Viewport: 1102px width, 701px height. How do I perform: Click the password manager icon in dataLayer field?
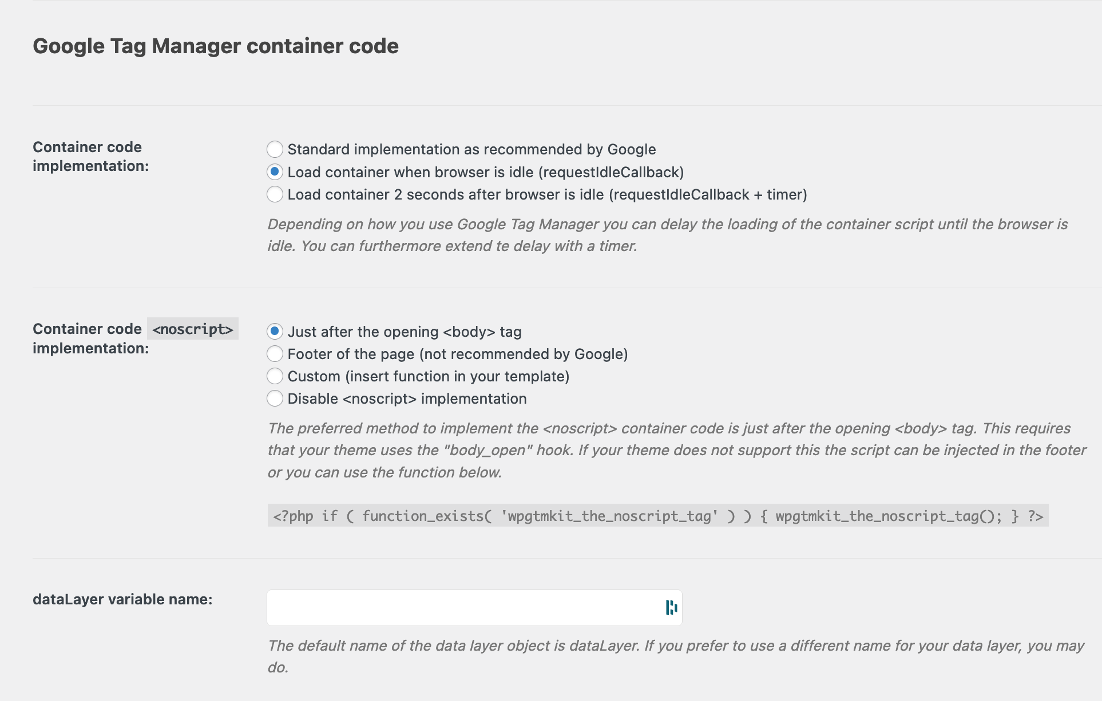coord(671,607)
